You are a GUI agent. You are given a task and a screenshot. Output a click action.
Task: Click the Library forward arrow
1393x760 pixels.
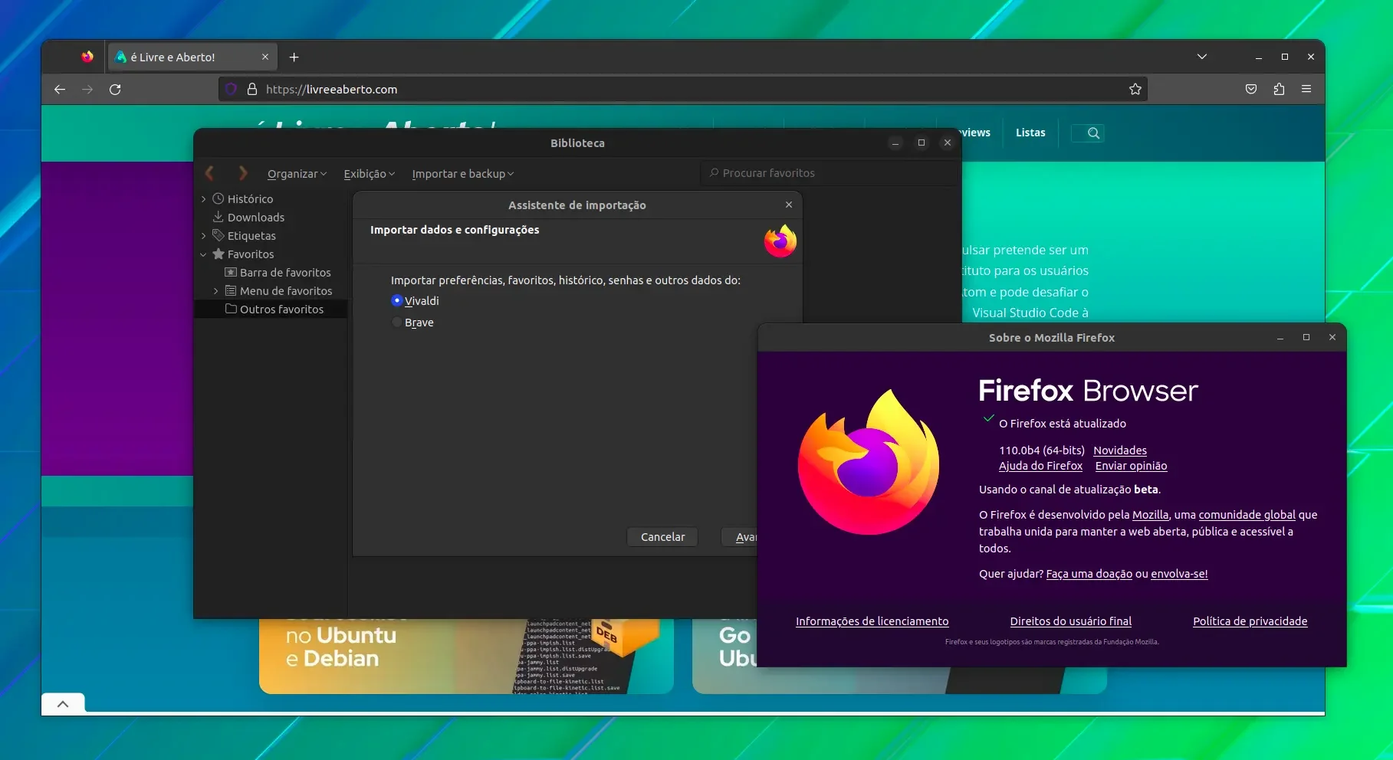tap(243, 173)
